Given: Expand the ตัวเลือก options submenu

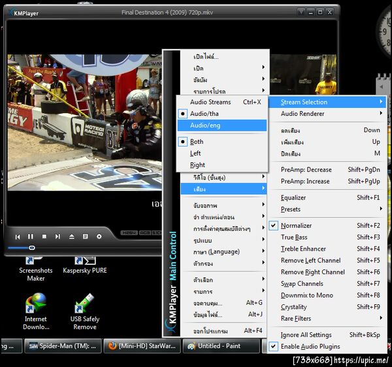Looking at the screenshot, I should (223, 279).
